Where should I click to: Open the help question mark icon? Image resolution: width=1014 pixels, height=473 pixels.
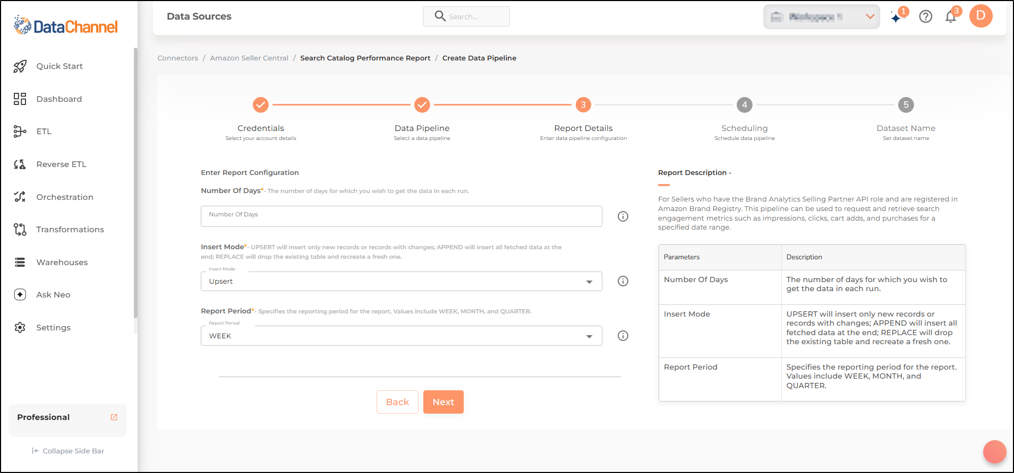926,17
